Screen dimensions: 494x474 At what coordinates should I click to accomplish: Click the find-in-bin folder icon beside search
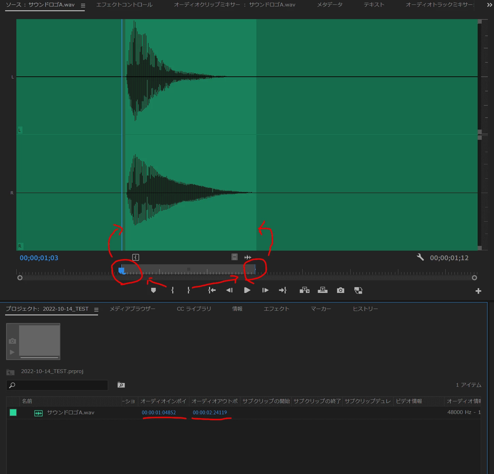(x=121, y=385)
